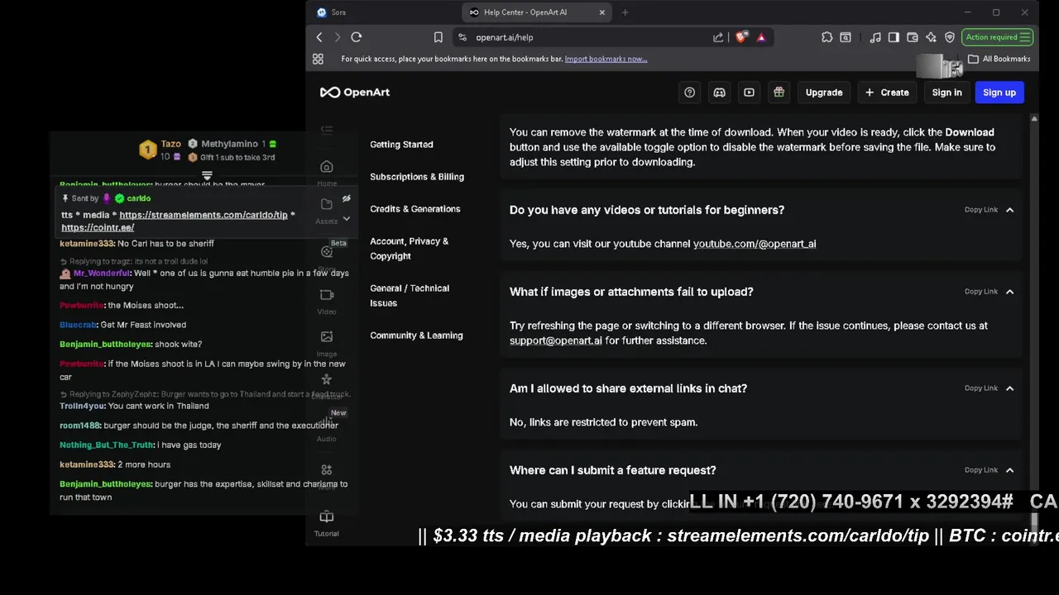Go to Home in the OpenArt sidebar

point(327,174)
